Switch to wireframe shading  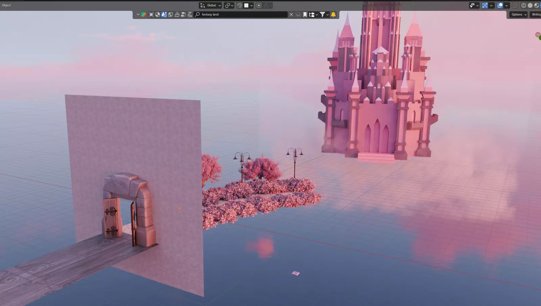(524, 5)
